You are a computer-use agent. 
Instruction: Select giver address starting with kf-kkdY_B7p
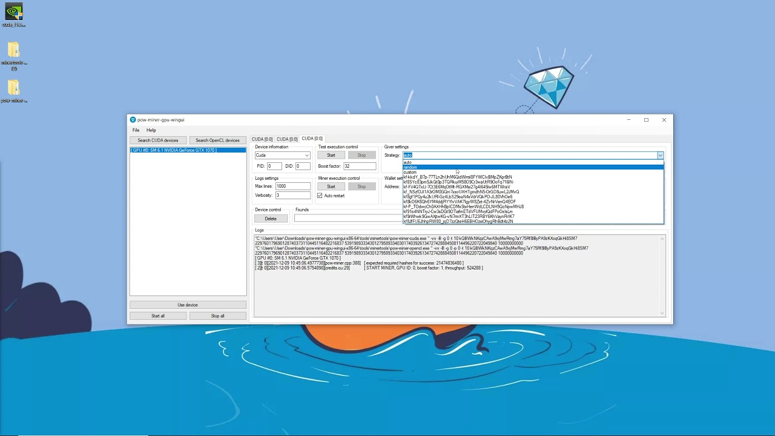tap(533, 177)
